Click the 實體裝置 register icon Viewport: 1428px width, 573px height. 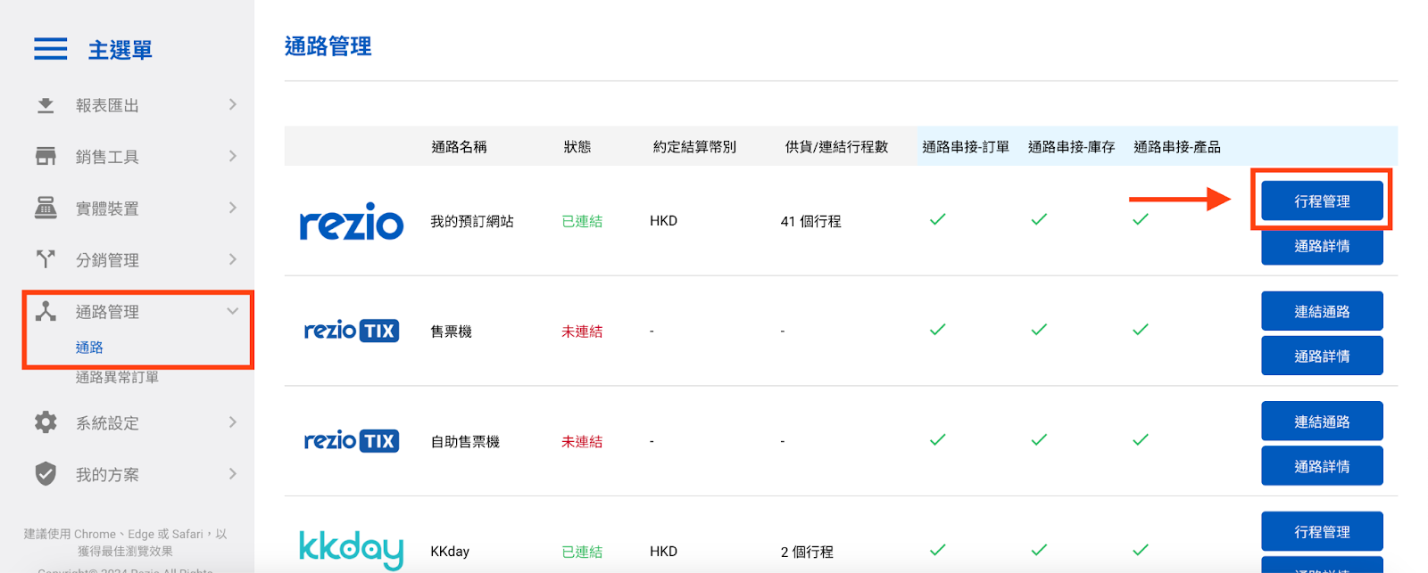[x=46, y=208]
